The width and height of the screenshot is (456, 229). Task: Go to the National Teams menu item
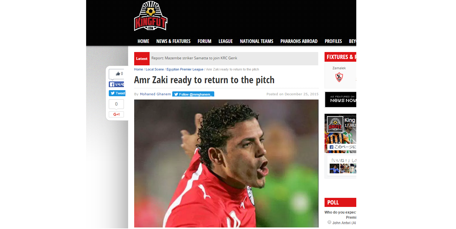pos(257,41)
